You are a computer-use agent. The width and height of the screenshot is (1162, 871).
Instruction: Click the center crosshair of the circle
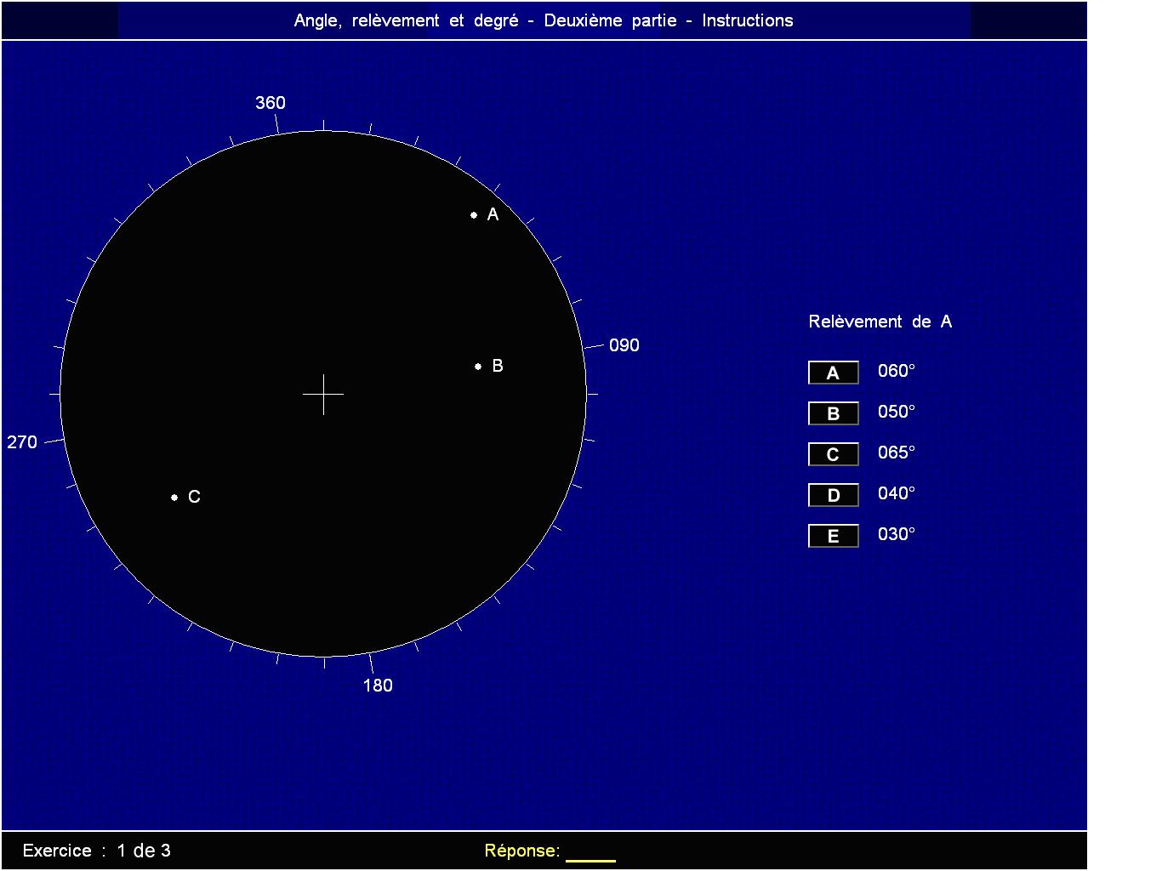pos(323,395)
